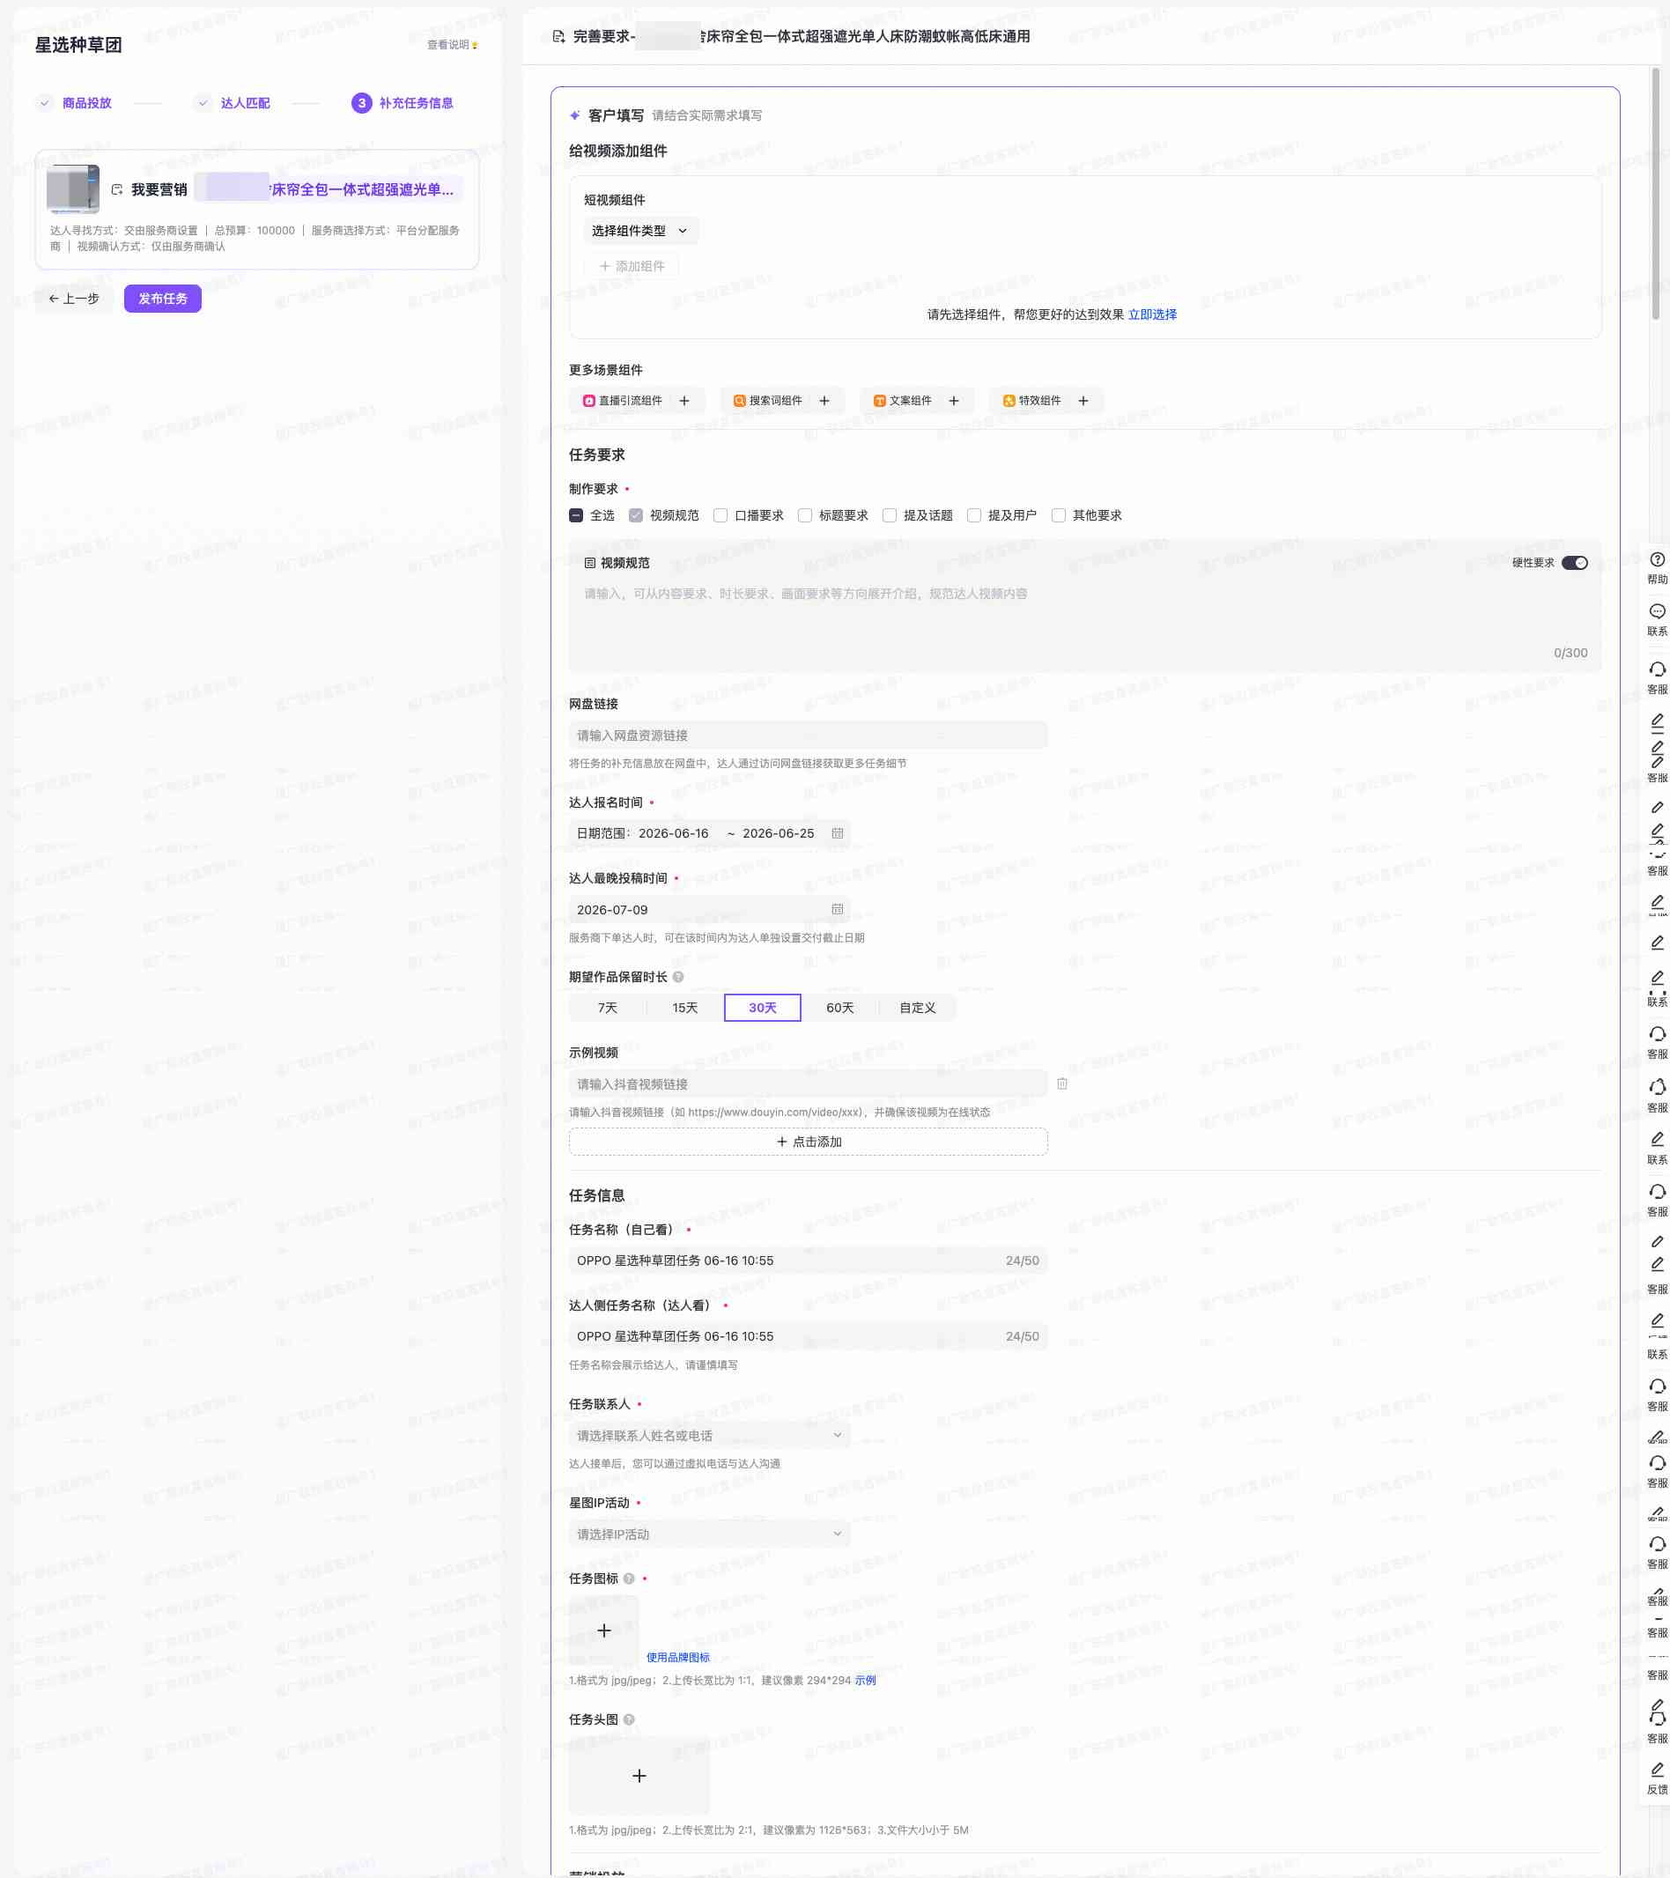
Task: Add a 特效组件 via its plus icon
Action: [x=1083, y=401]
